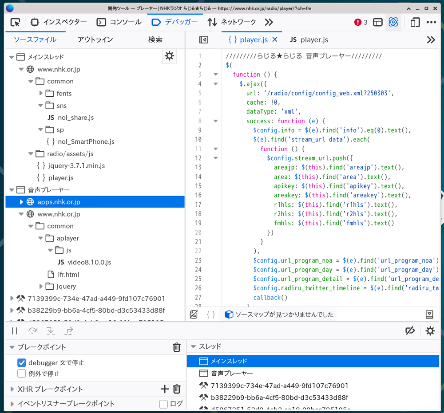Switch to the ネットワーク tab
444x413 pixels.
click(x=232, y=22)
